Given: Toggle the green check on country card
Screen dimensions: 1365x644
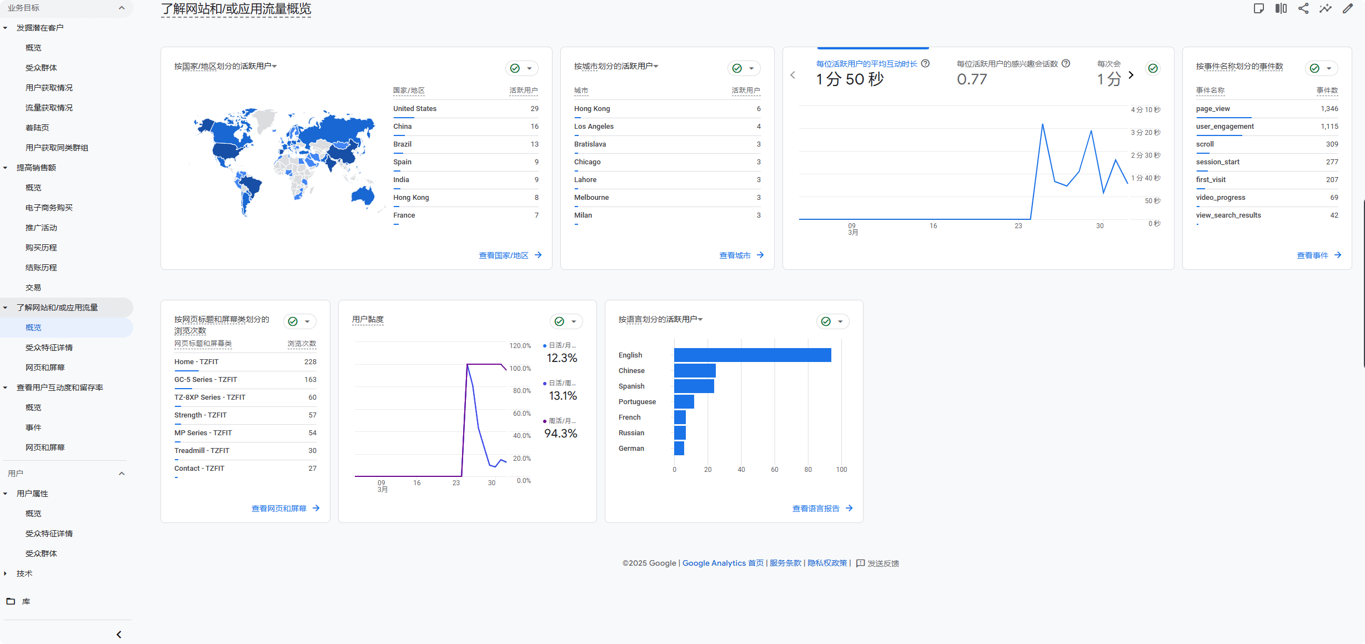Looking at the screenshot, I should click(515, 68).
